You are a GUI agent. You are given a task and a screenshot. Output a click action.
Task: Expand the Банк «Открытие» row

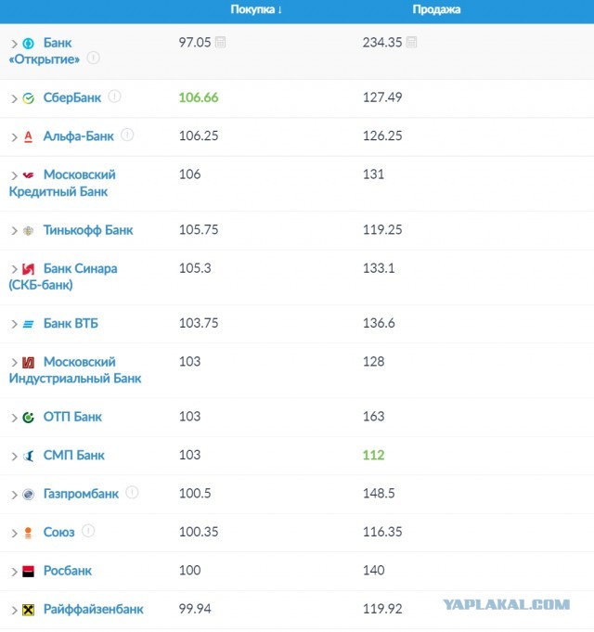(14, 44)
